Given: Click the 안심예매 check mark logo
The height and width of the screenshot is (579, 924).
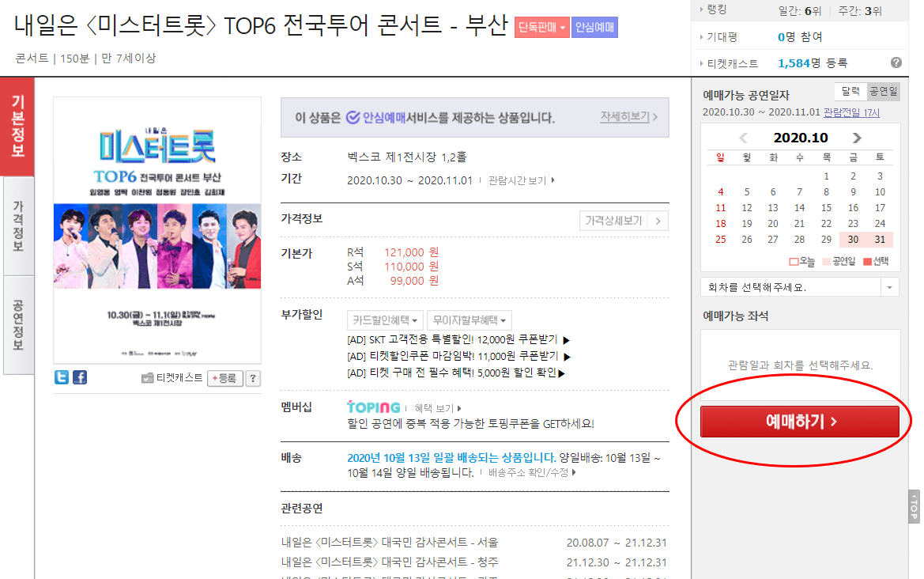Looking at the screenshot, I should (353, 117).
